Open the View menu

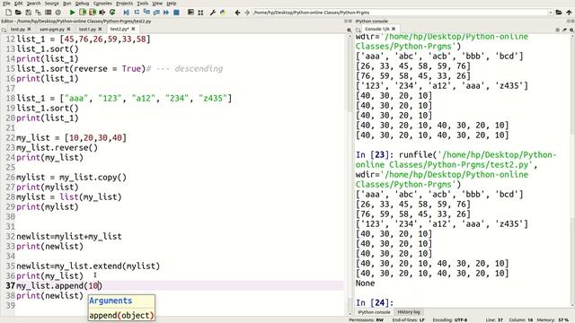pos(157,4)
